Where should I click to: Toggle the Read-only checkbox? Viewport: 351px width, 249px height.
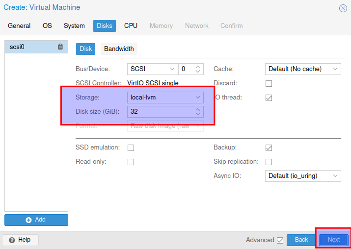pos(131,162)
